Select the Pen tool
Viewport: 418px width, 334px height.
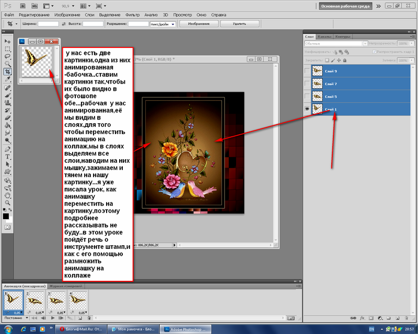[7, 149]
